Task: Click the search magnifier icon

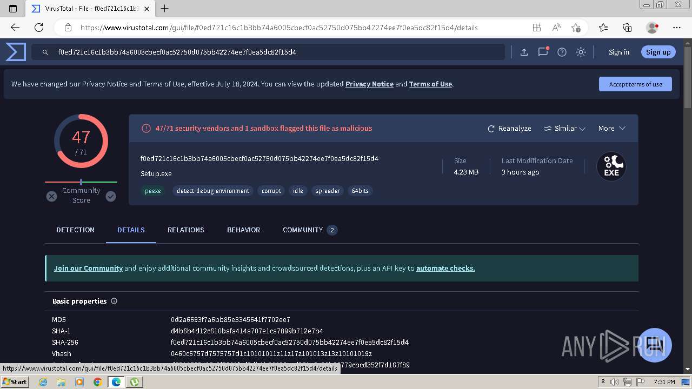Action: 45,52
